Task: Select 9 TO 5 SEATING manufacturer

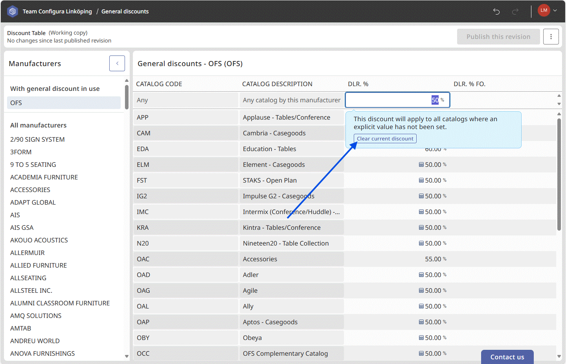Action: [x=33, y=164]
